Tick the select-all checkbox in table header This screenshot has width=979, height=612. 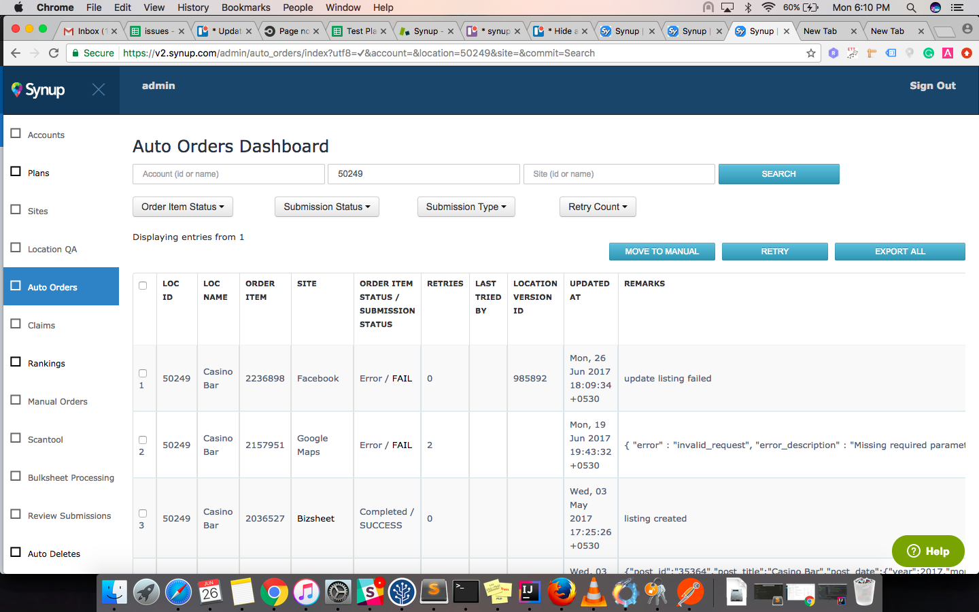tap(143, 286)
